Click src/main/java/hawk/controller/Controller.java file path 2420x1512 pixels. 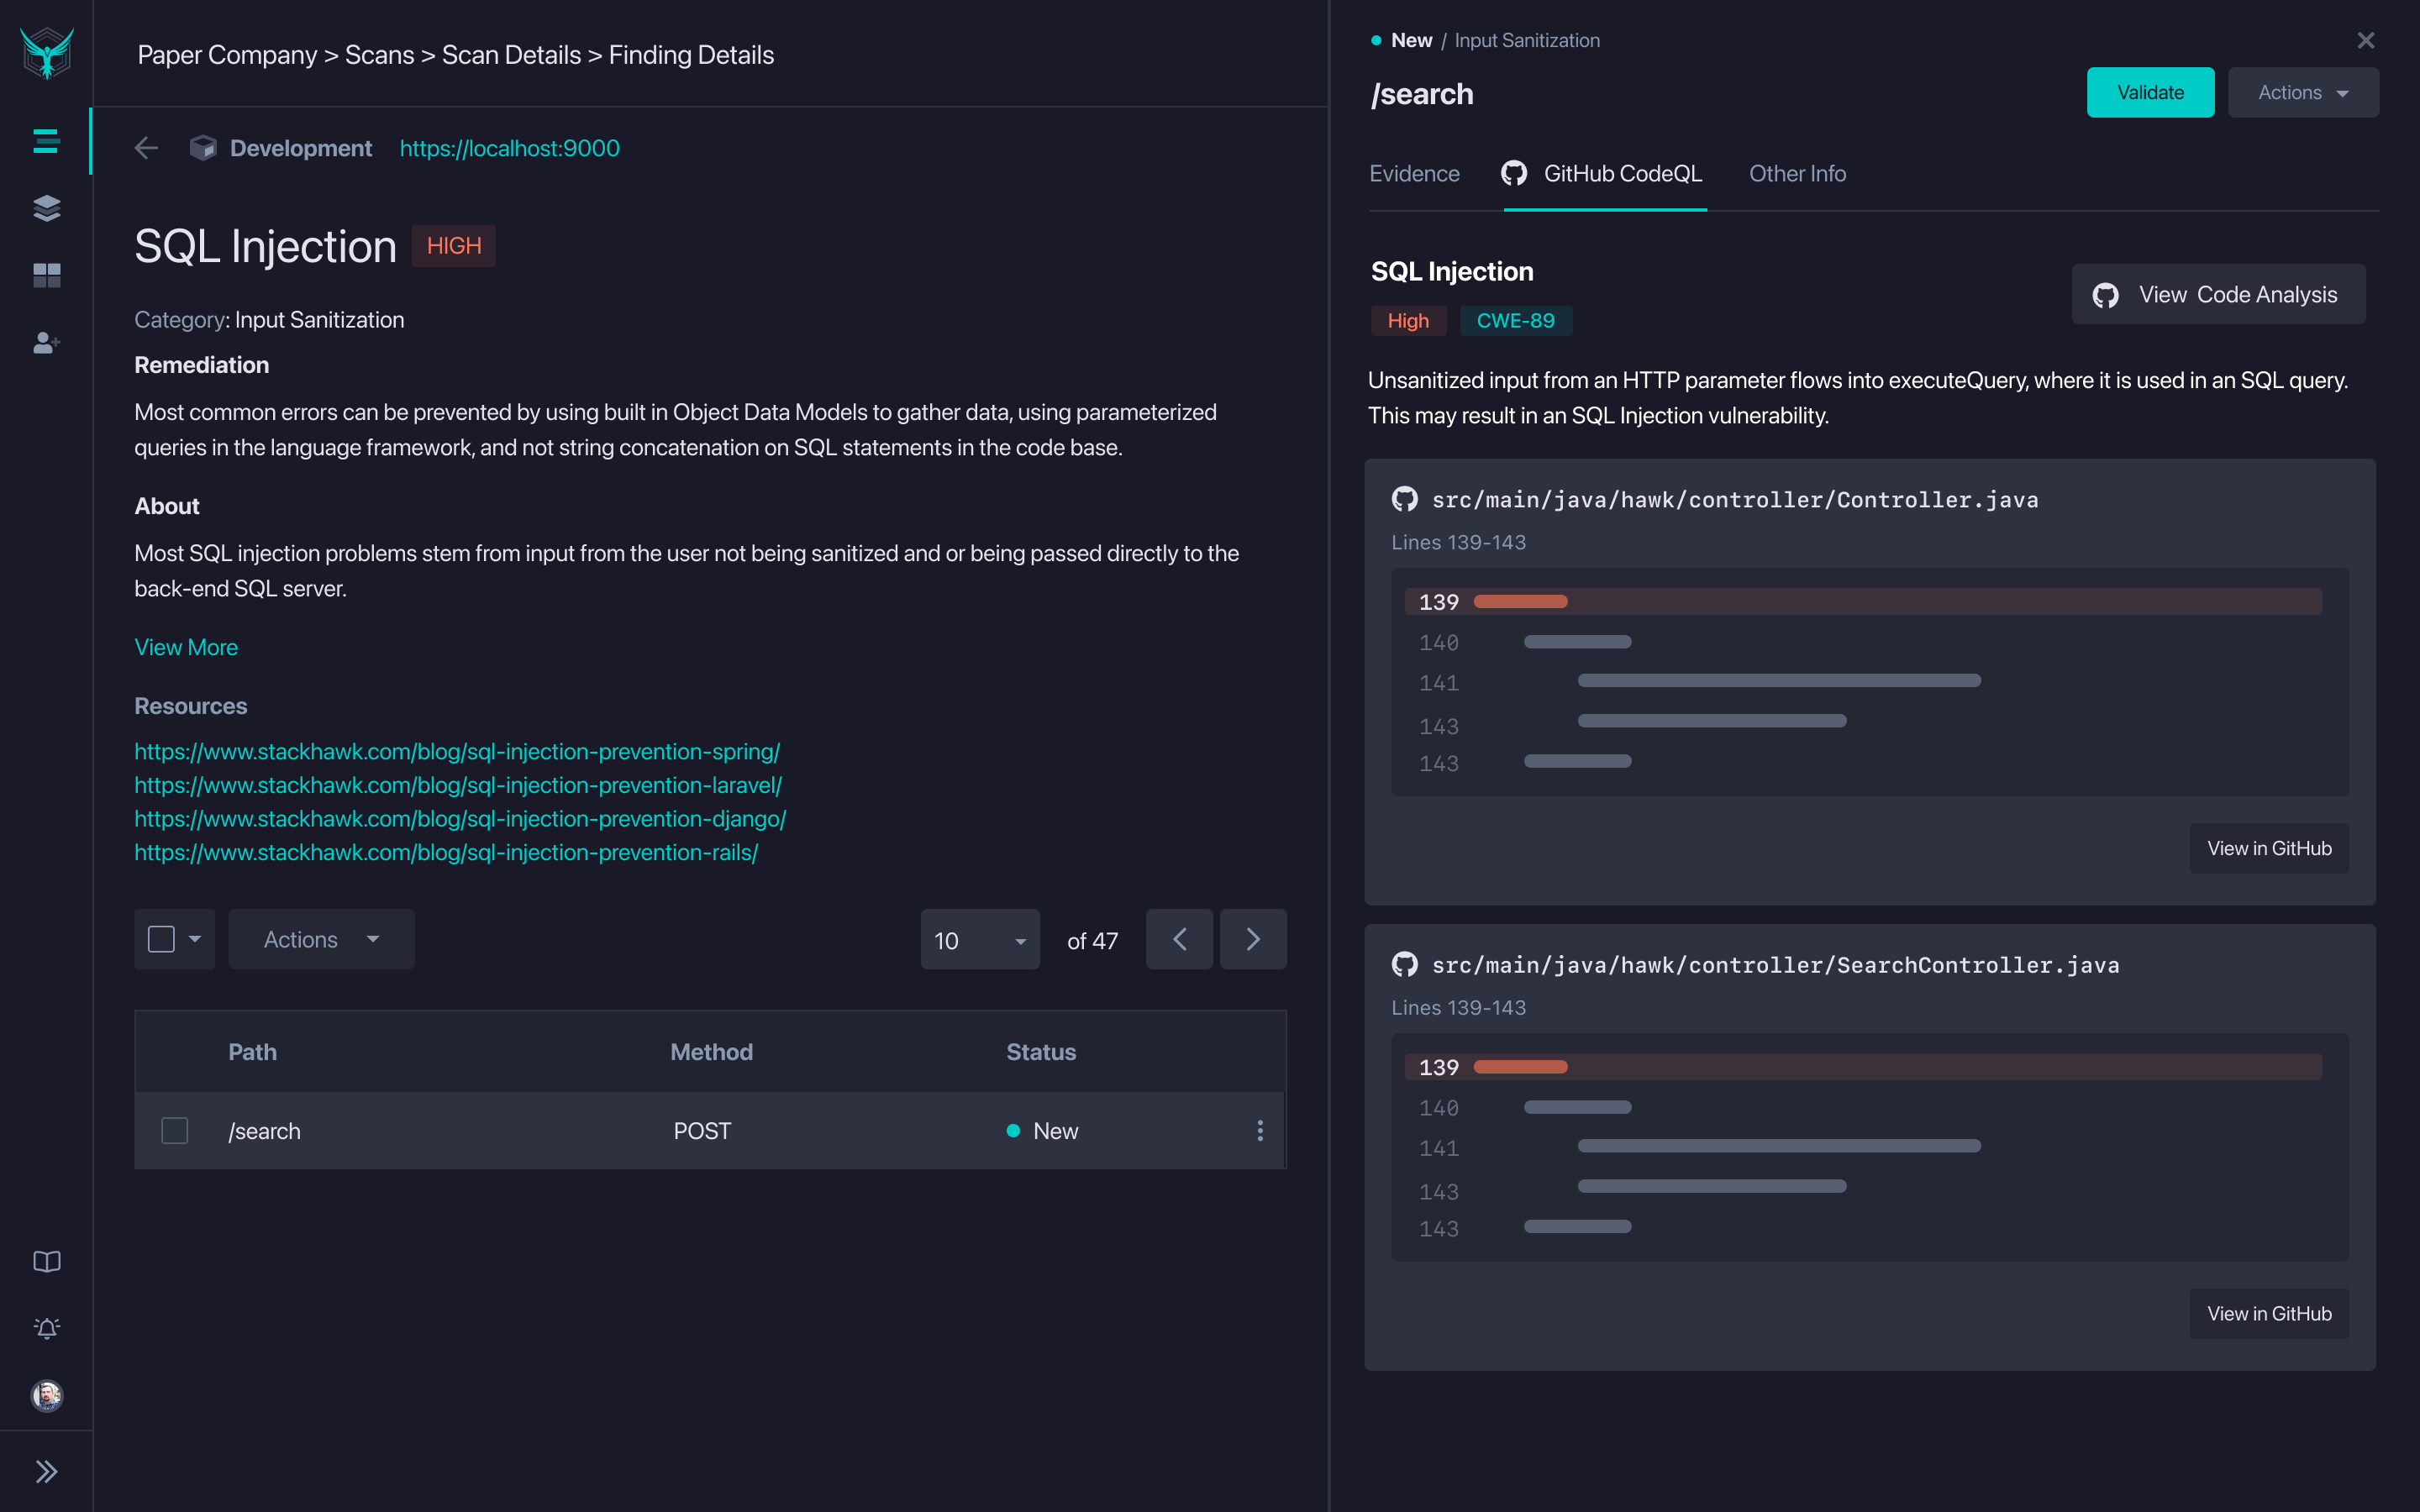[1735, 499]
